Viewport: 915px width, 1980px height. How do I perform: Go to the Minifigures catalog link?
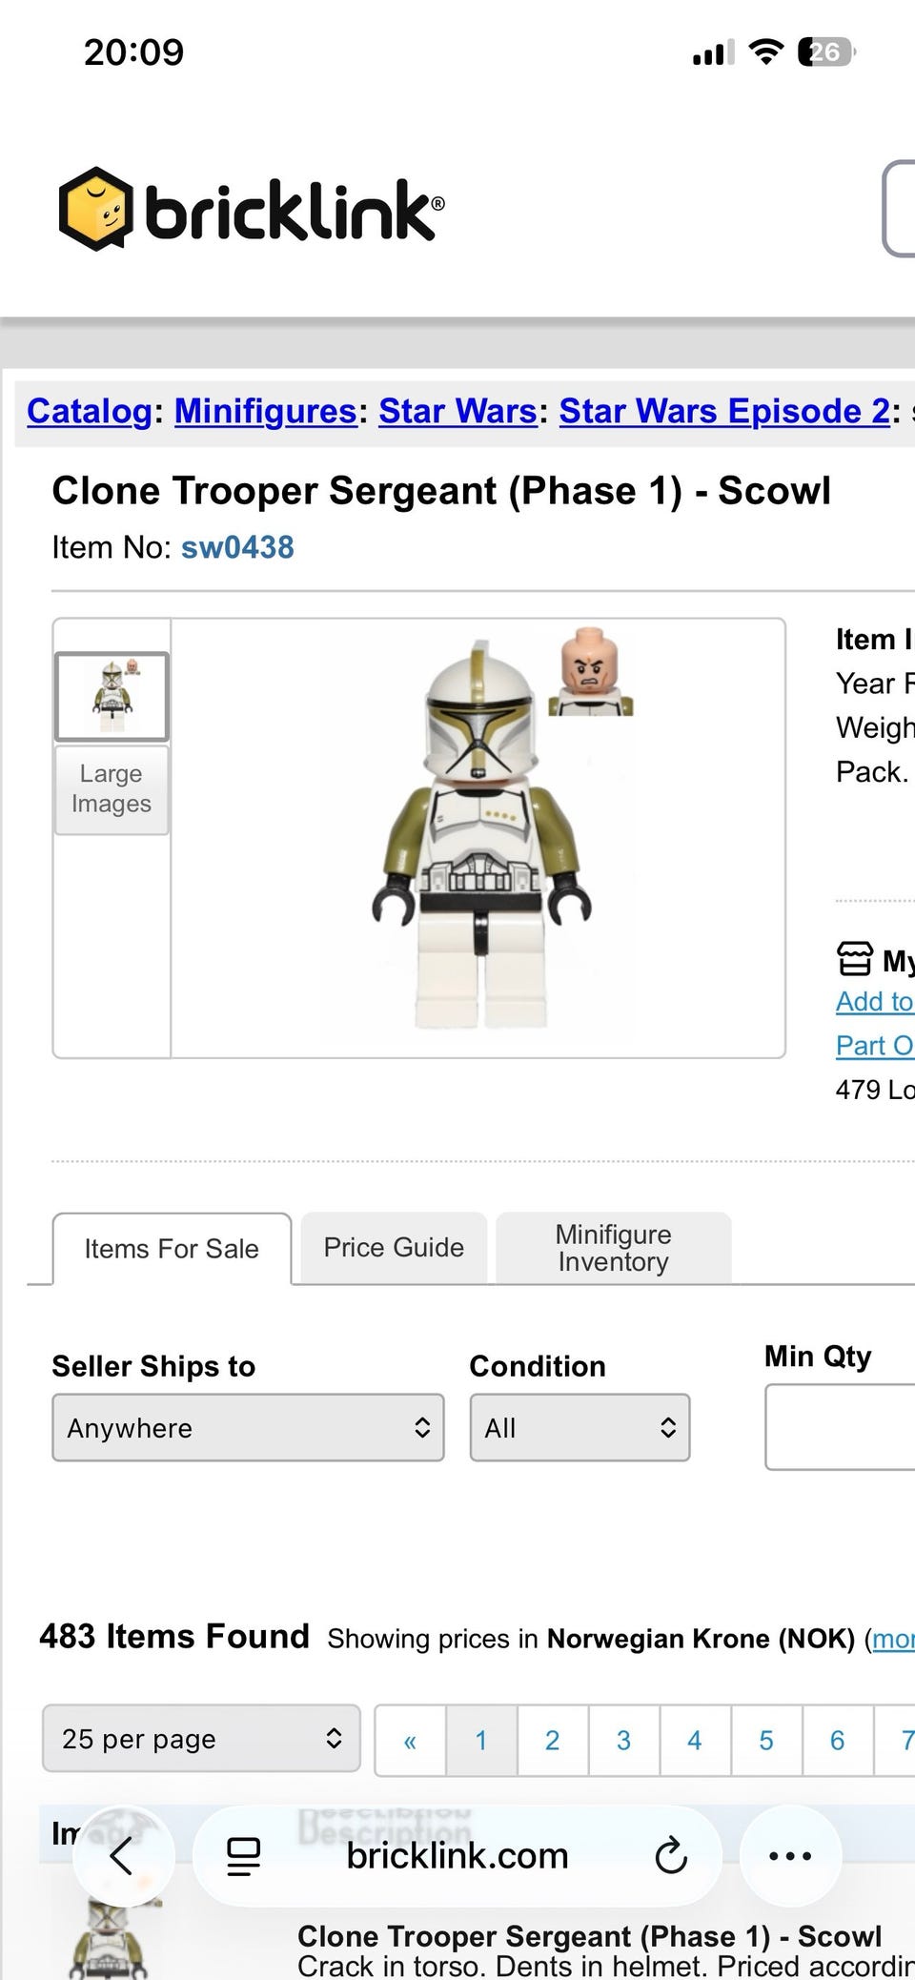(x=265, y=411)
